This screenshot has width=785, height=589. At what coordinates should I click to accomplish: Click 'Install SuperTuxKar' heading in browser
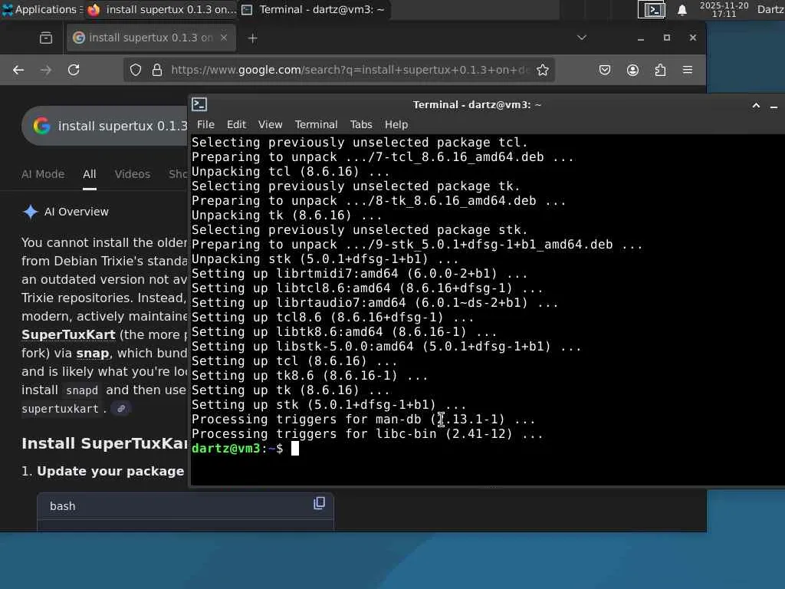[x=104, y=443]
